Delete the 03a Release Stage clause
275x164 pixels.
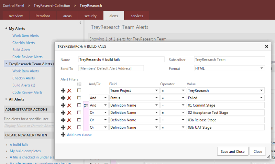pos(69,120)
